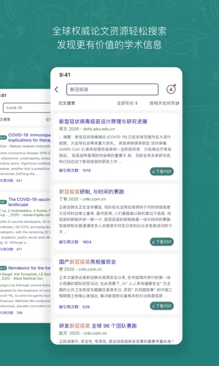Screen dimensions: 219x366
Task: Open paper 新型冠状病毒疫苗设计原理与研究进展
Action: coord(103,121)
